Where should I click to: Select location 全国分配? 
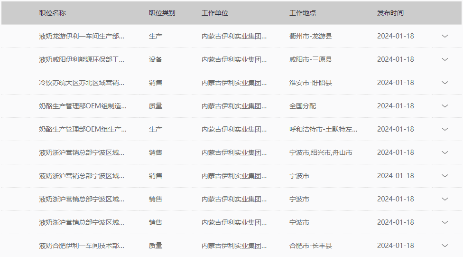click(x=302, y=106)
